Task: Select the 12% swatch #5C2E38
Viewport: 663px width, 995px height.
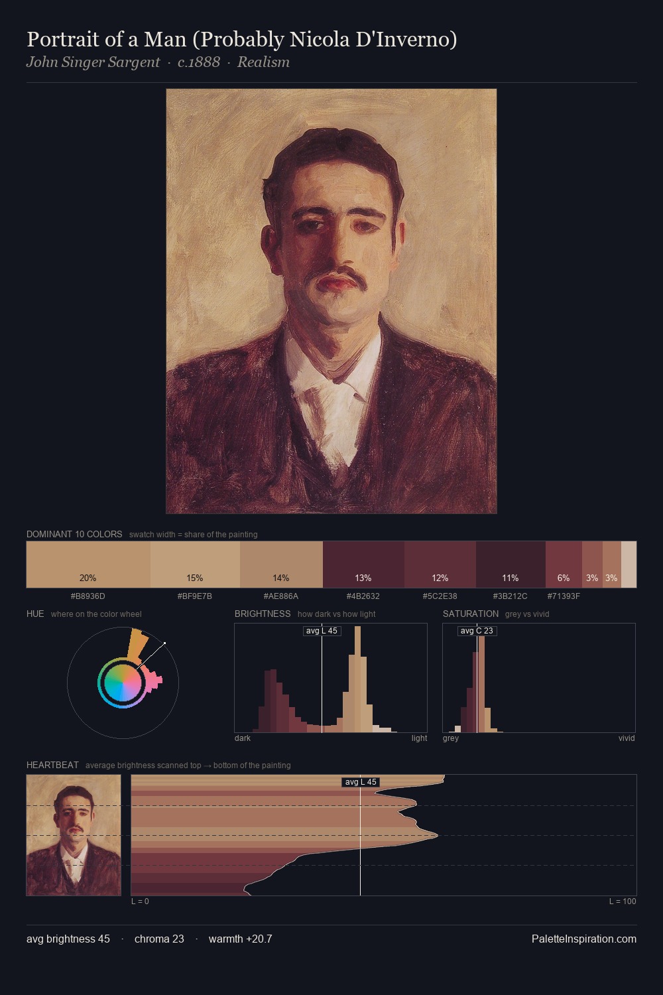Action: point(440,564)
